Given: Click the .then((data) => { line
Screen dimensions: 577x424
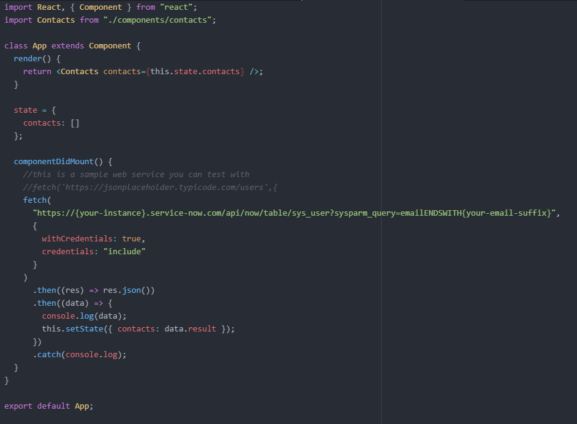Looking at the screenshot, I should click(72, 303).
